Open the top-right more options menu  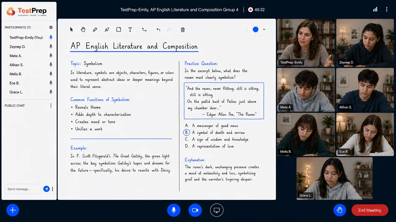(x=387, y=10)
